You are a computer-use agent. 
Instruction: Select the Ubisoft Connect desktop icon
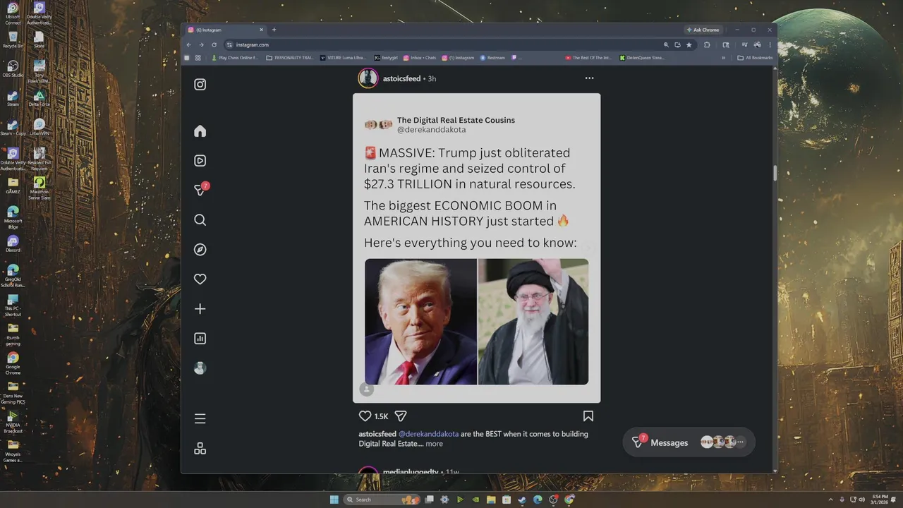coord(13,13)
